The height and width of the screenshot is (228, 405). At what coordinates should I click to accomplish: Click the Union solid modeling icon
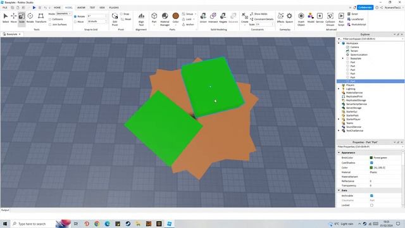203,18
